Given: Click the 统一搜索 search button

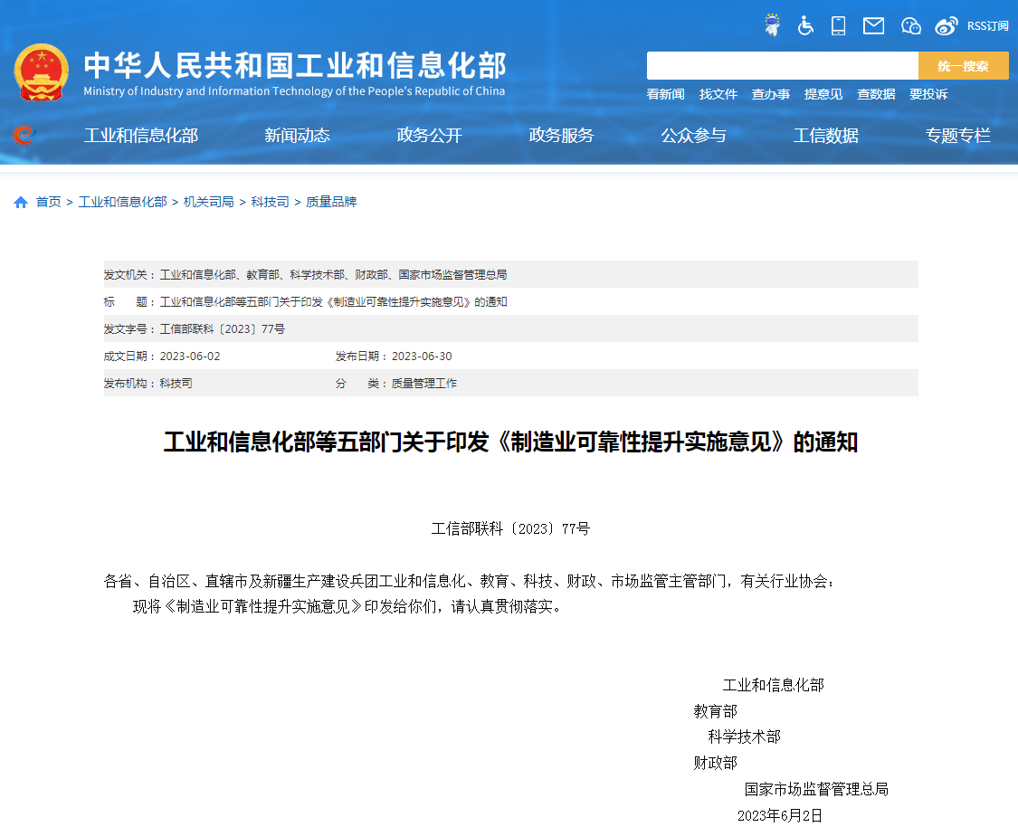Looking at the screenshot, I should coord(963,65).
